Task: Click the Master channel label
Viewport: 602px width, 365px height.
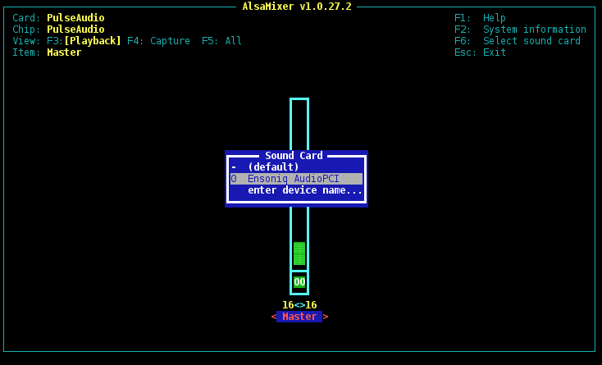Action: point(299,317)
